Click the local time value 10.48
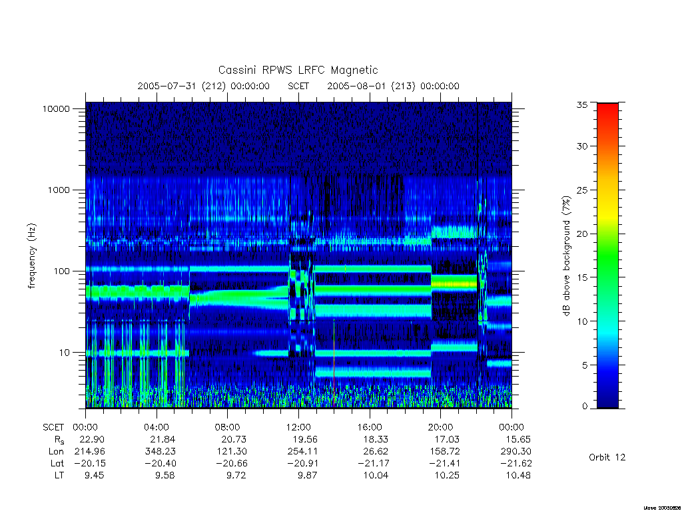The height and width of the screenshot is (511, 682). [518, 475]
